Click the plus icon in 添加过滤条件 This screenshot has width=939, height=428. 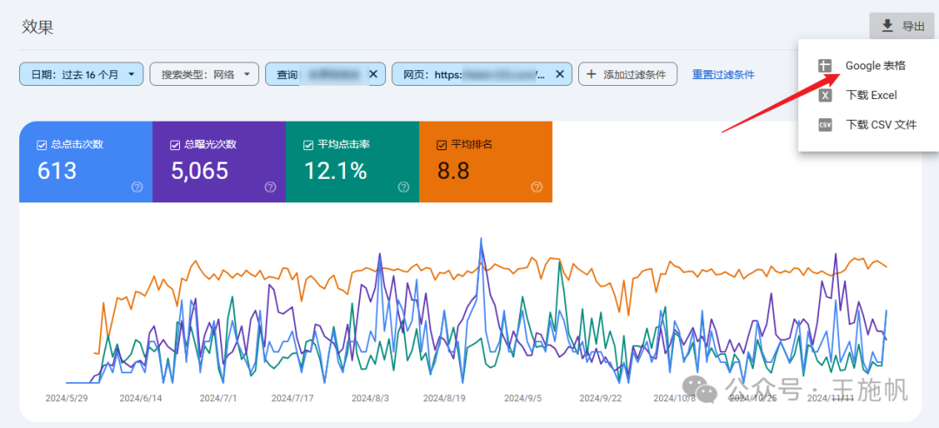pos(591,74)
